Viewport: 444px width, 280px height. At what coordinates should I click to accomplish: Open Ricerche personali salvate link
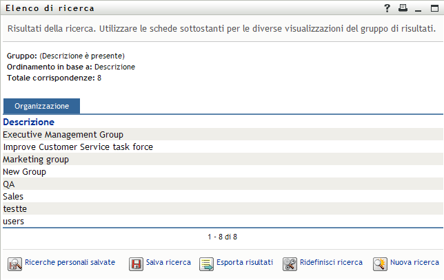70,263
